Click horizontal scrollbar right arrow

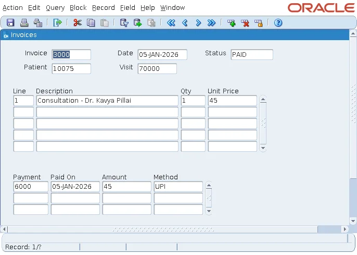pos(345,229)
